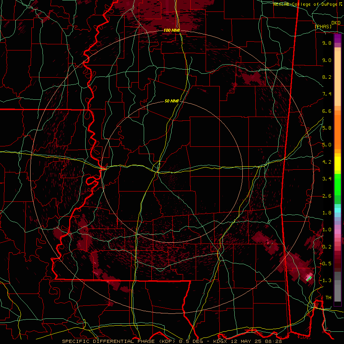
Task: Click the DKD legend heading
Action: click(x=336, y=23)
